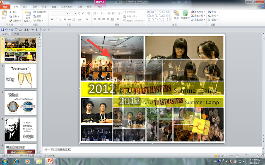Viewport: 265px width, 165px height.
Task: Start Slide Show from status bar icon
Action: coord(226,156)
